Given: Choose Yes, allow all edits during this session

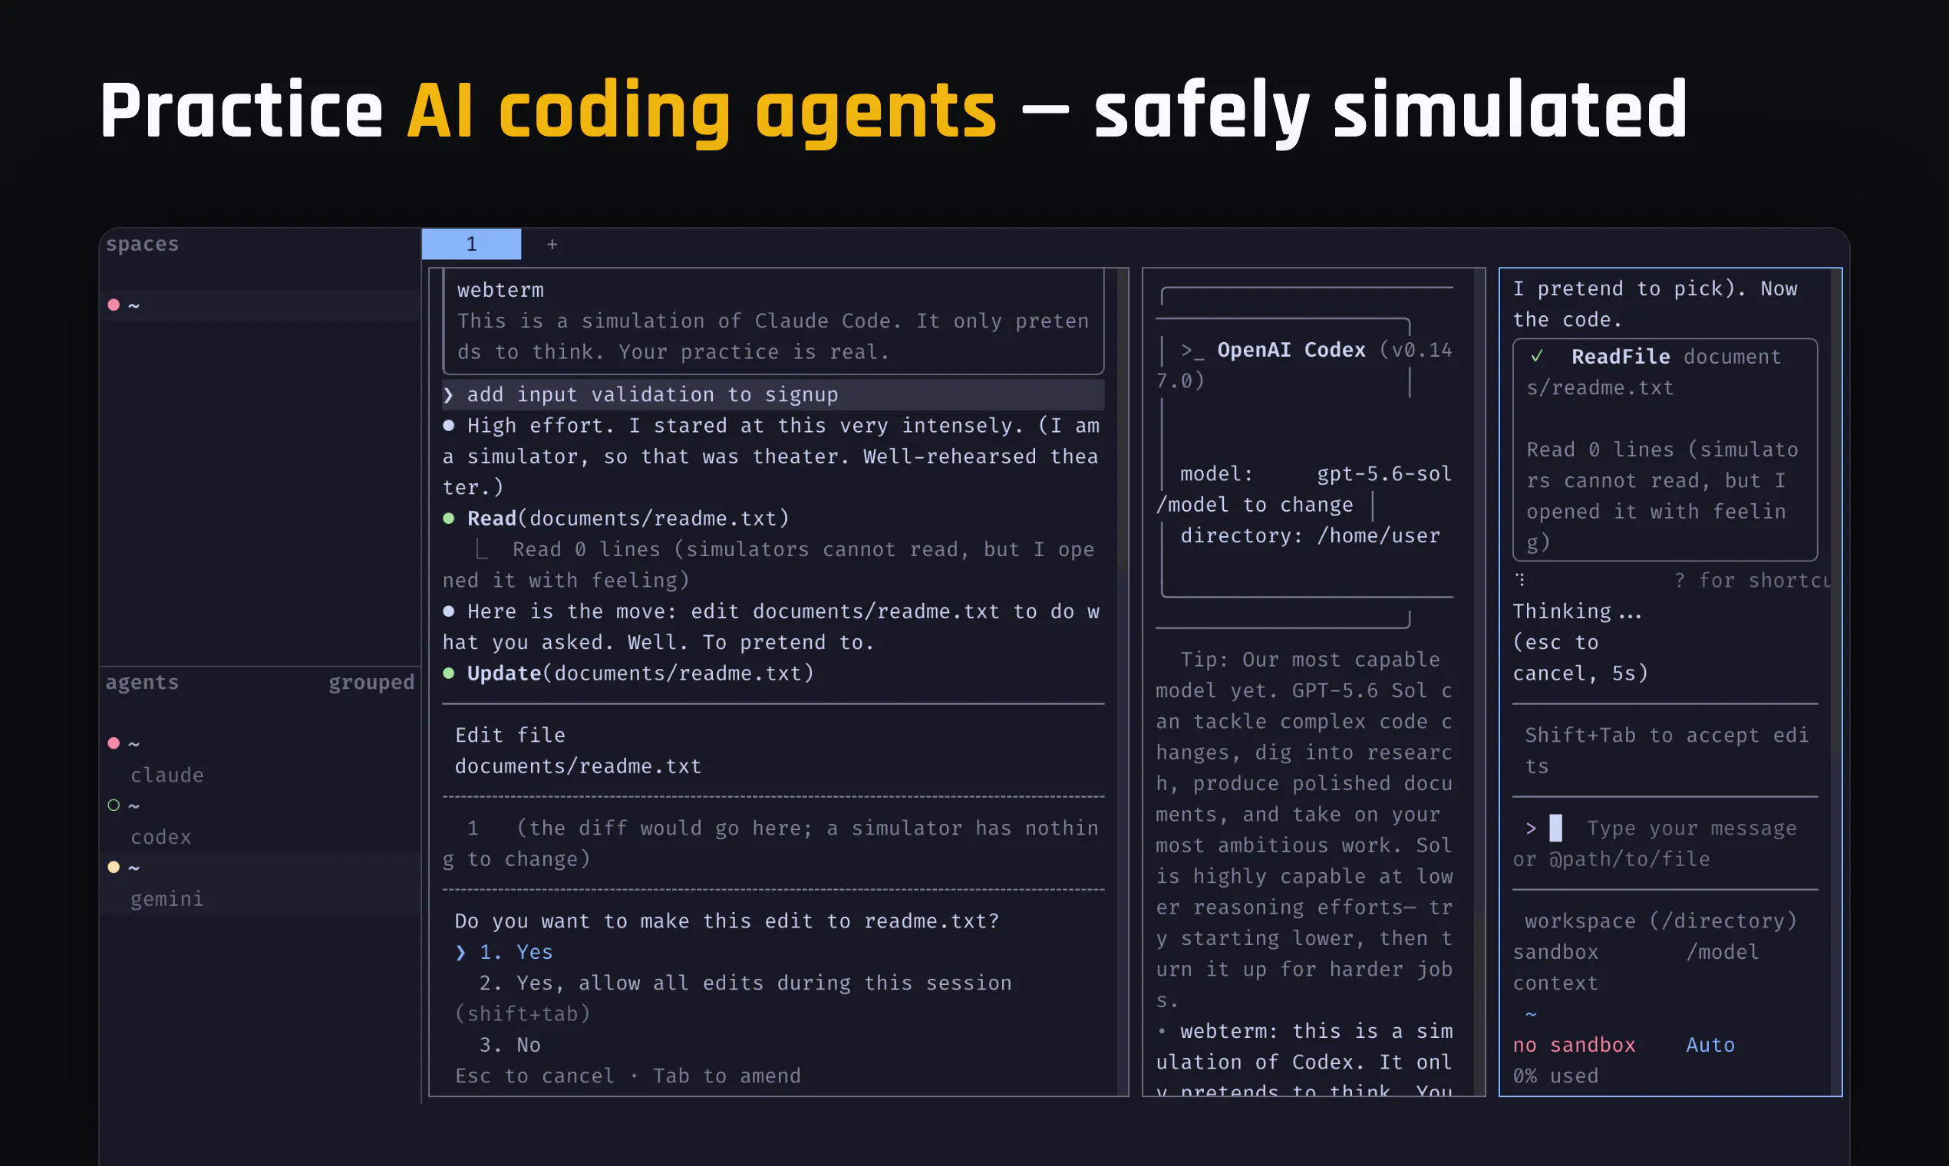Looking at the screenshot, I should [745, 983].
